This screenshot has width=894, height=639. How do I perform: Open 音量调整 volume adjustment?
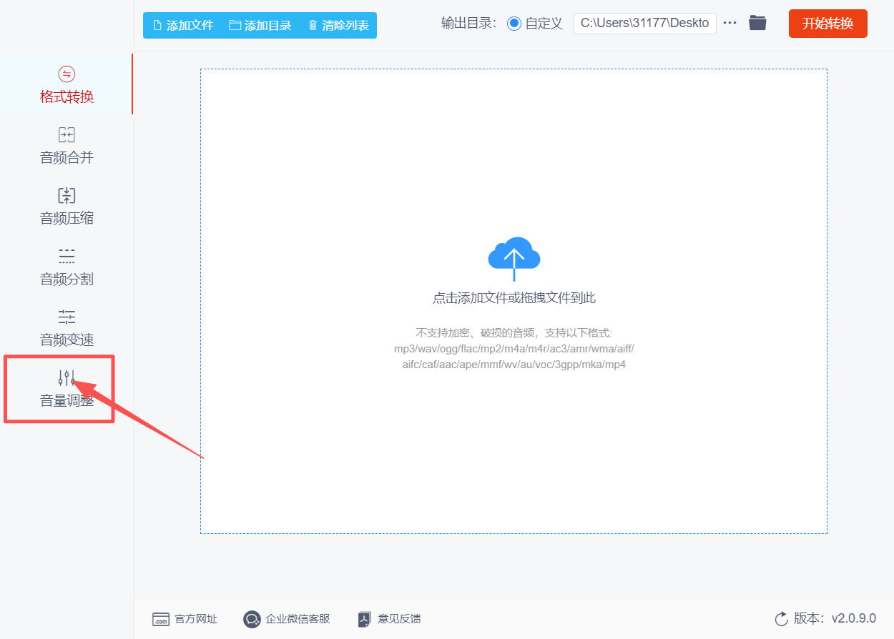tap(67, 389)
